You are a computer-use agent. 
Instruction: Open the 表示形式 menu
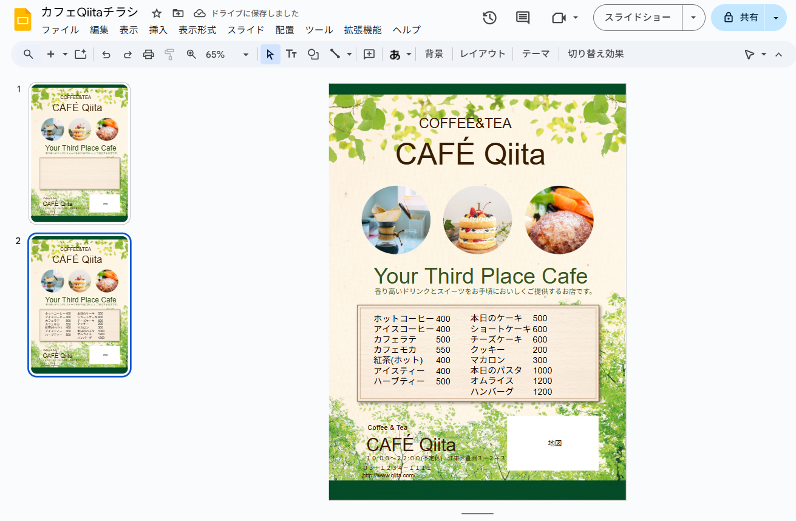point(197,30)
